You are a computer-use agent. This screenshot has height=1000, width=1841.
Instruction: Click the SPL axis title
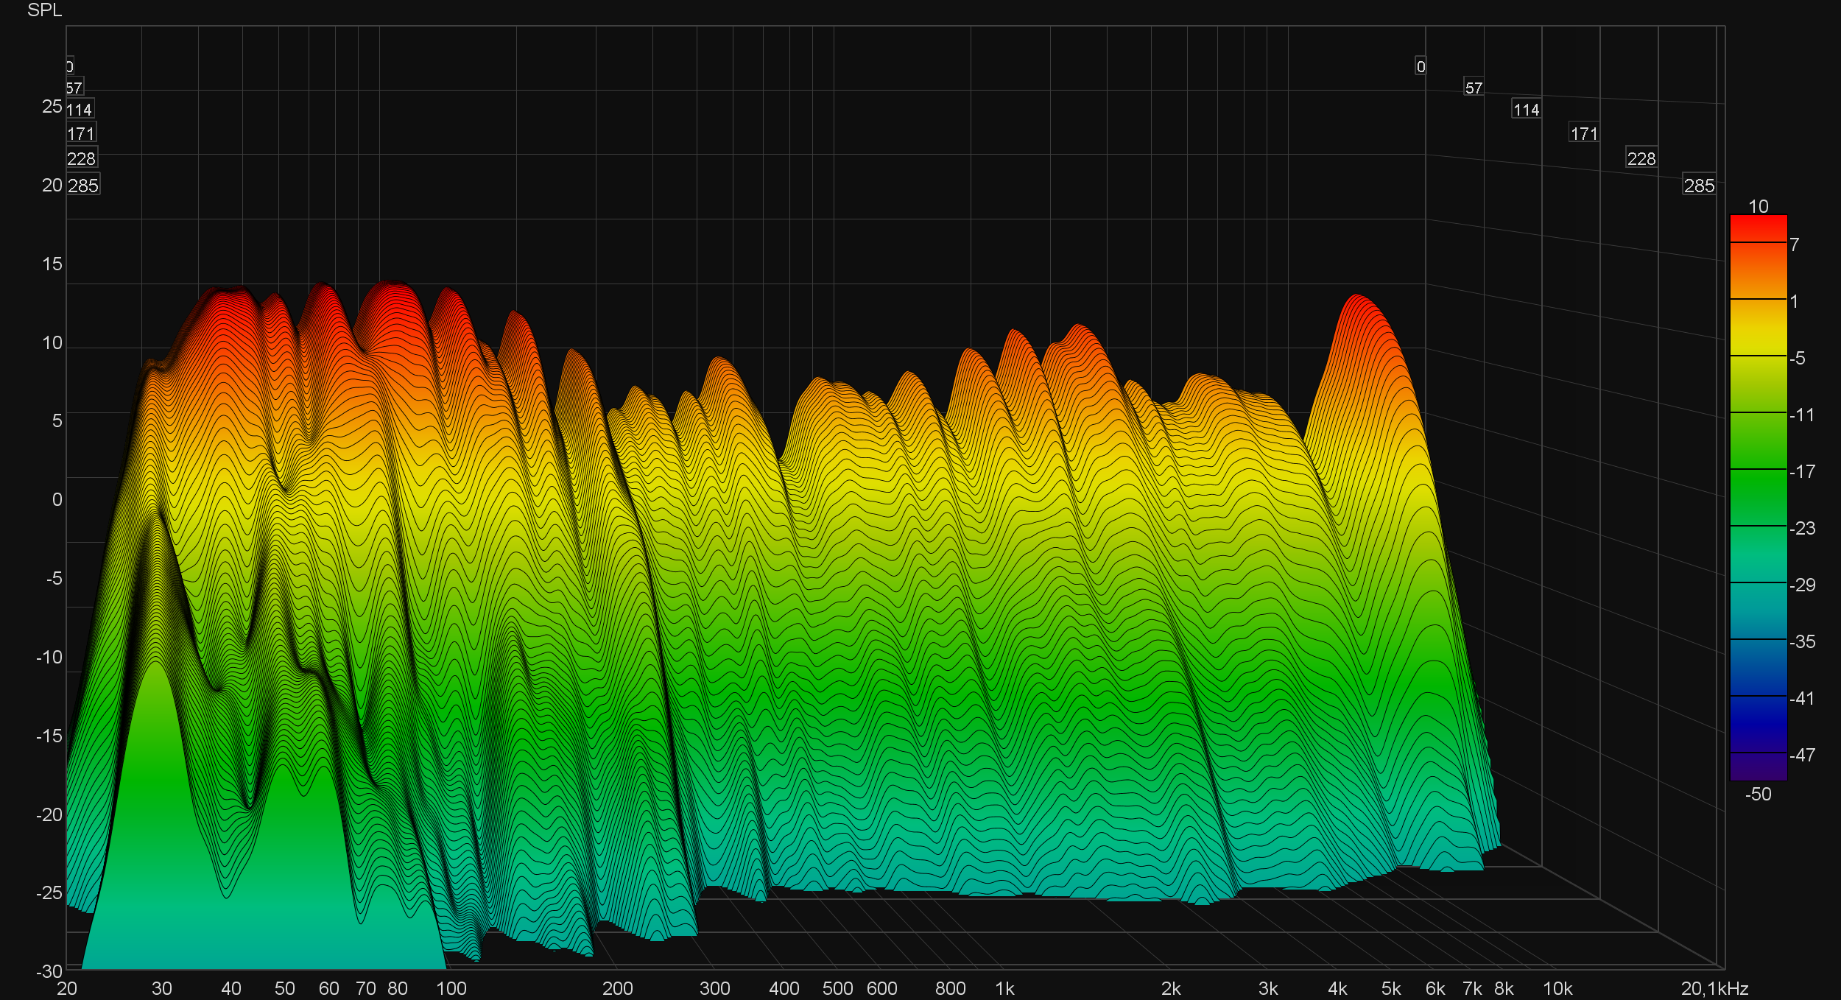(x=44, y=10)
